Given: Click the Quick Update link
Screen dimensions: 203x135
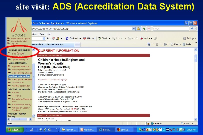Looking at the screenshot, I should coord(18,83).
